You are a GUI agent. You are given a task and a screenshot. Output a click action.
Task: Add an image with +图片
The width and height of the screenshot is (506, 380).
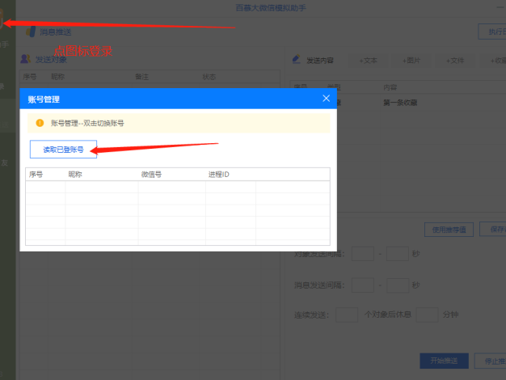[411, 61]
